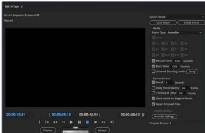Enable the Universal Counting Leader checkbox
205x133 pixels.
[154, 71]
